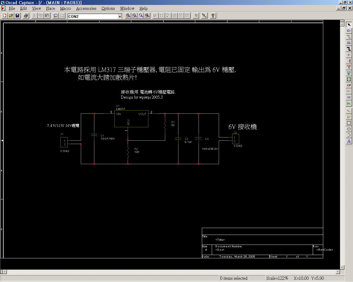Expand the CON2 recent parts dropdown
The height and width of the screenshot is (282, 353).
point(120,17)
